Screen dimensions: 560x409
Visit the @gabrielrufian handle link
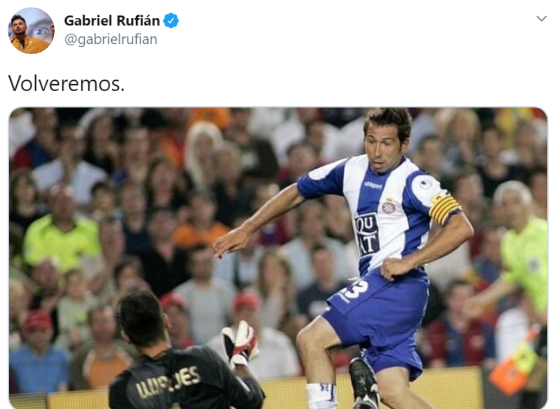[x=111, y=39]
